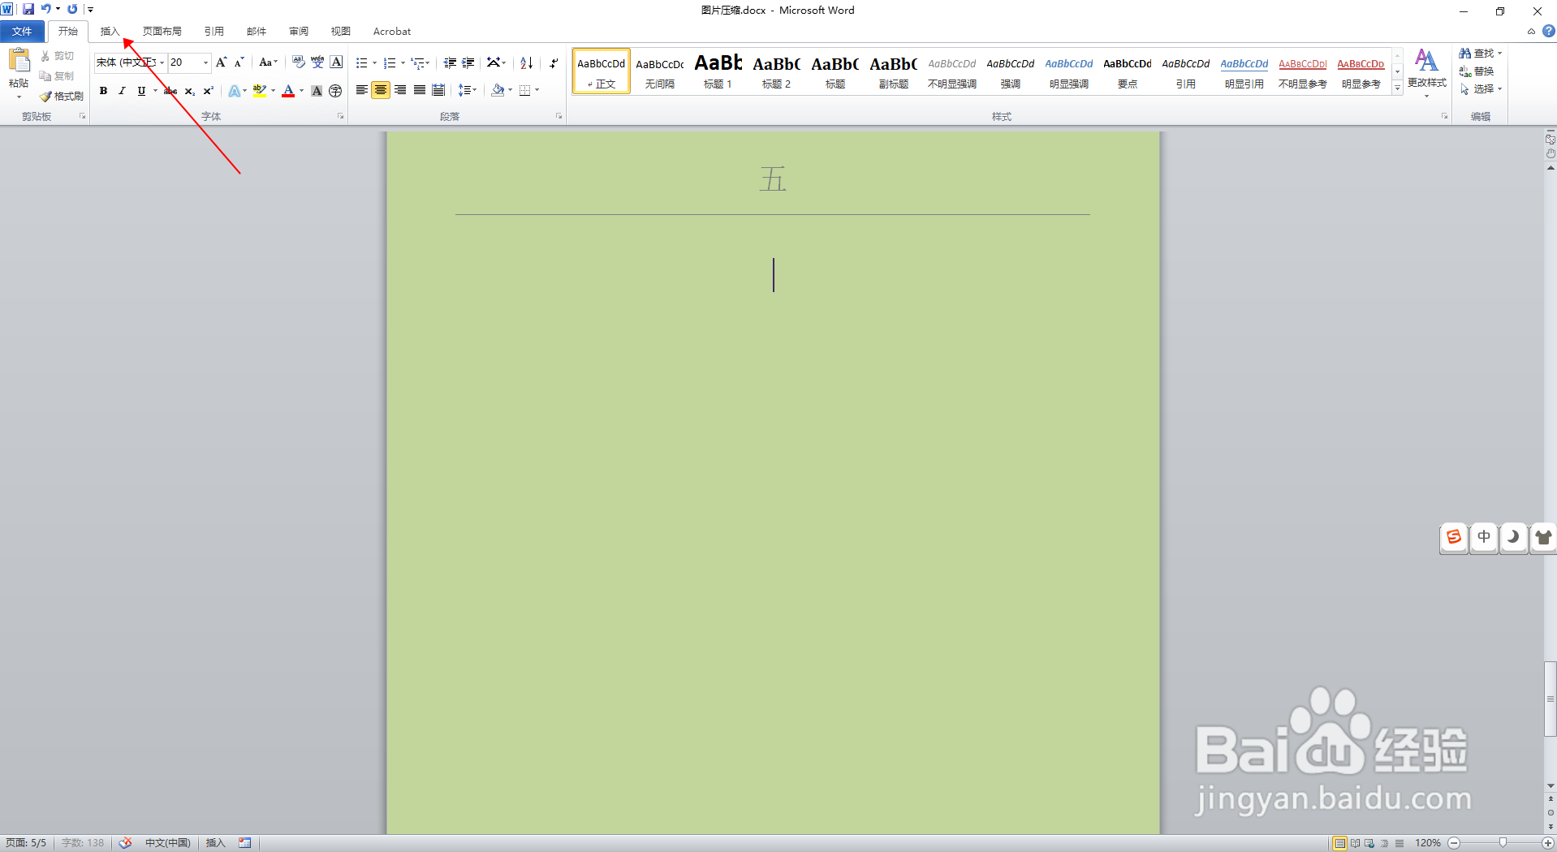Image resolution: width=1557 pixels, height=852 pixels.
Task: Click 查找 (Find) button
Action: pos(1480,54)
